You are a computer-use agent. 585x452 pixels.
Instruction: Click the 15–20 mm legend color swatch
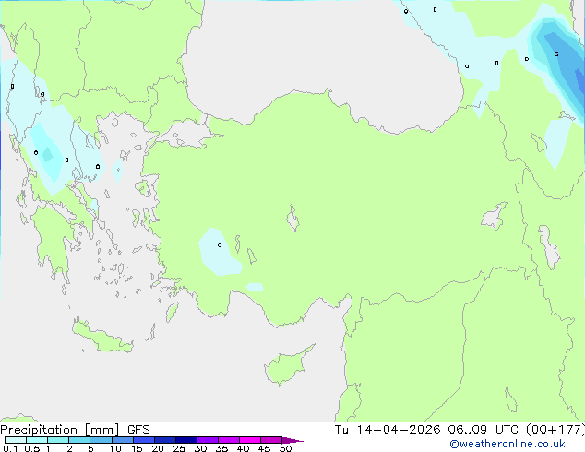(144, 440)
